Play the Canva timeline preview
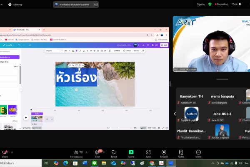 click(26, 118)
